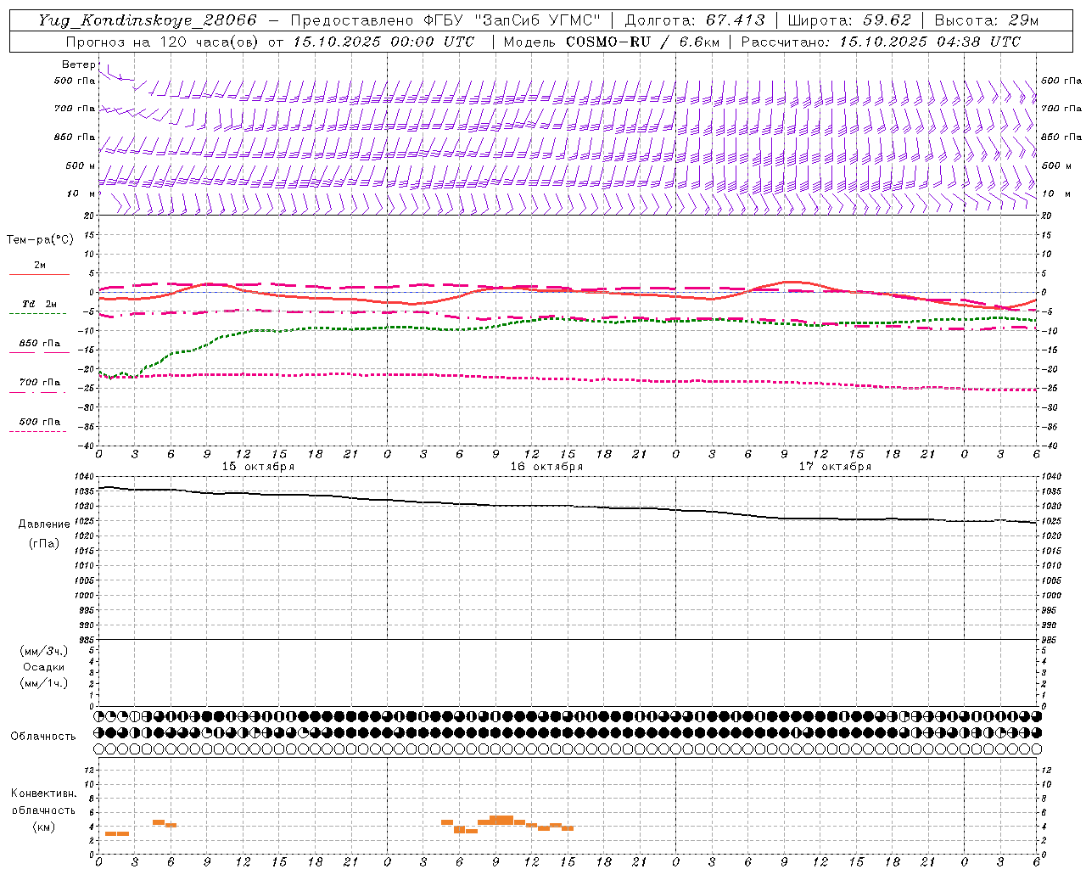Click the (гПа) unit under Давление
This screenshot has height=869, width=1086.
(x=44, y=543)
